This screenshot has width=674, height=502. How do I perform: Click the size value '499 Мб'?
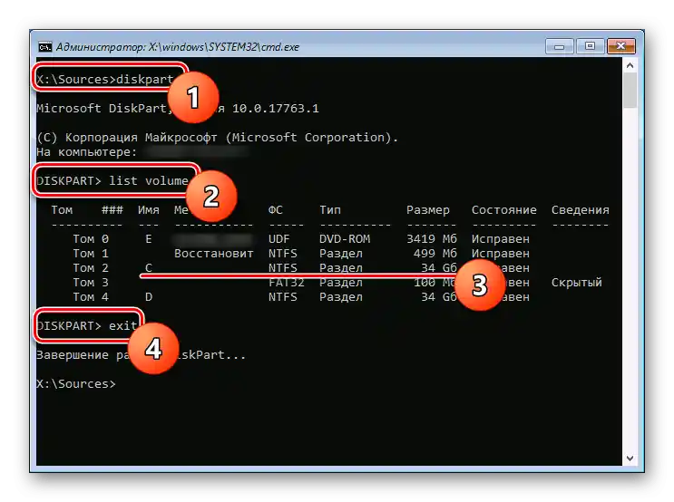coord(435,254)
